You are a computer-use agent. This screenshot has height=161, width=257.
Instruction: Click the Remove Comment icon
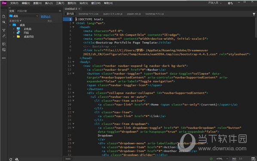click(4, 50)
